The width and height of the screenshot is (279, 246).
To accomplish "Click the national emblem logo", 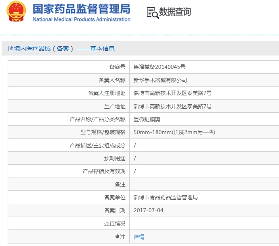I will pyautogui.click(x=16, y=11).
